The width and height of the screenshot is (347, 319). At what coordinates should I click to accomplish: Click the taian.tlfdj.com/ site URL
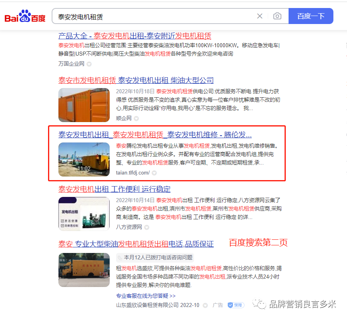133,173
